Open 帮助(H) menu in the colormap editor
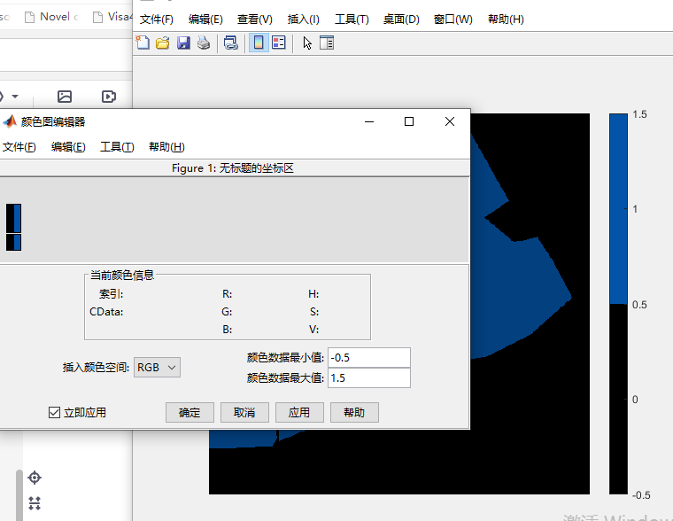The width and height of the screenshot is (673, 521). [166, 147]
